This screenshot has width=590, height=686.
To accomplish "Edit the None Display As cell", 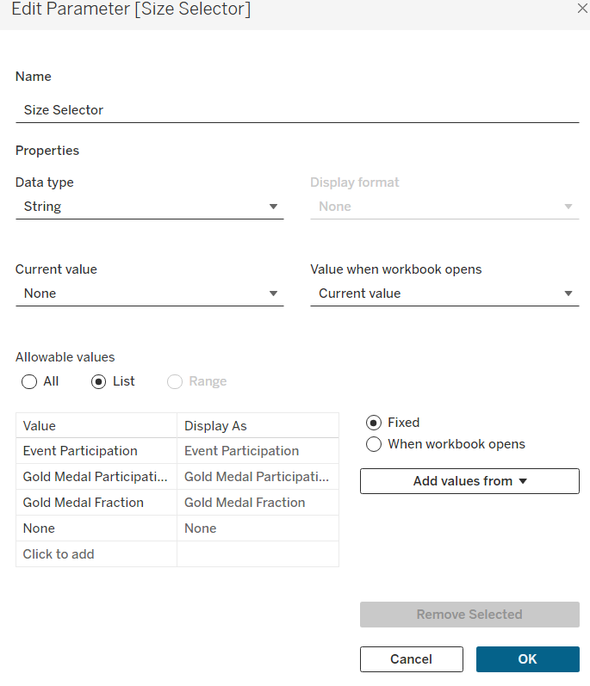I will (x=258, y=528).
